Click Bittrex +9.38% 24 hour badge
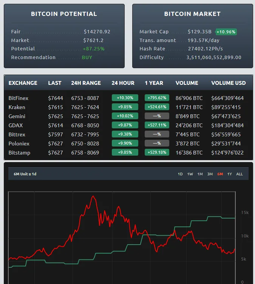Screen dimensions: 255x284 125,134
